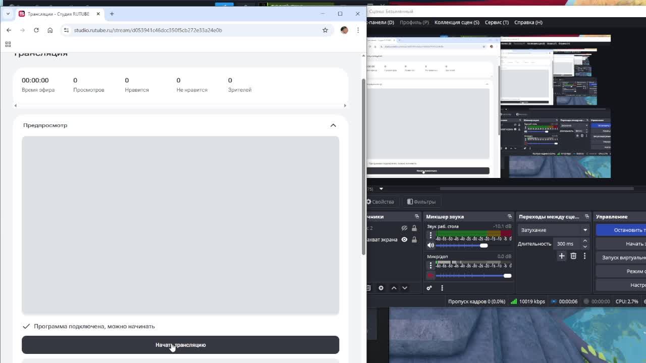Viewport: 646px width, 363px height.
Task: Open the Chrome three-dot menu
Action: click(x=358, y=30)
